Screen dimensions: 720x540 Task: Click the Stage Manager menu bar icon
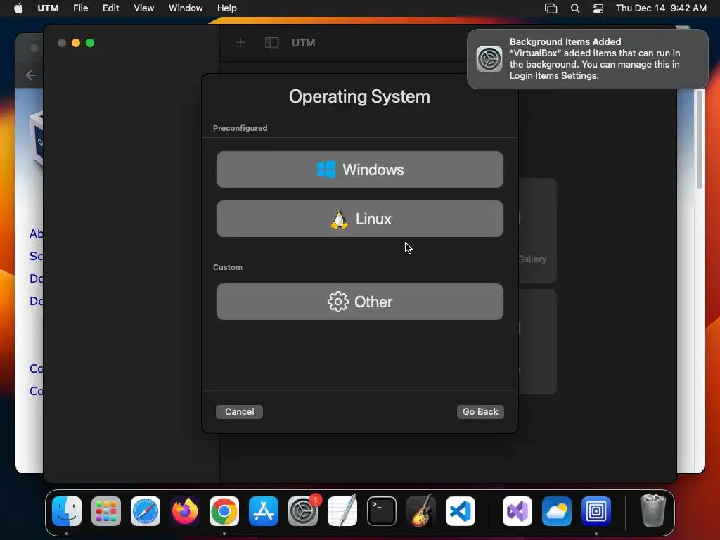point(551,8)
